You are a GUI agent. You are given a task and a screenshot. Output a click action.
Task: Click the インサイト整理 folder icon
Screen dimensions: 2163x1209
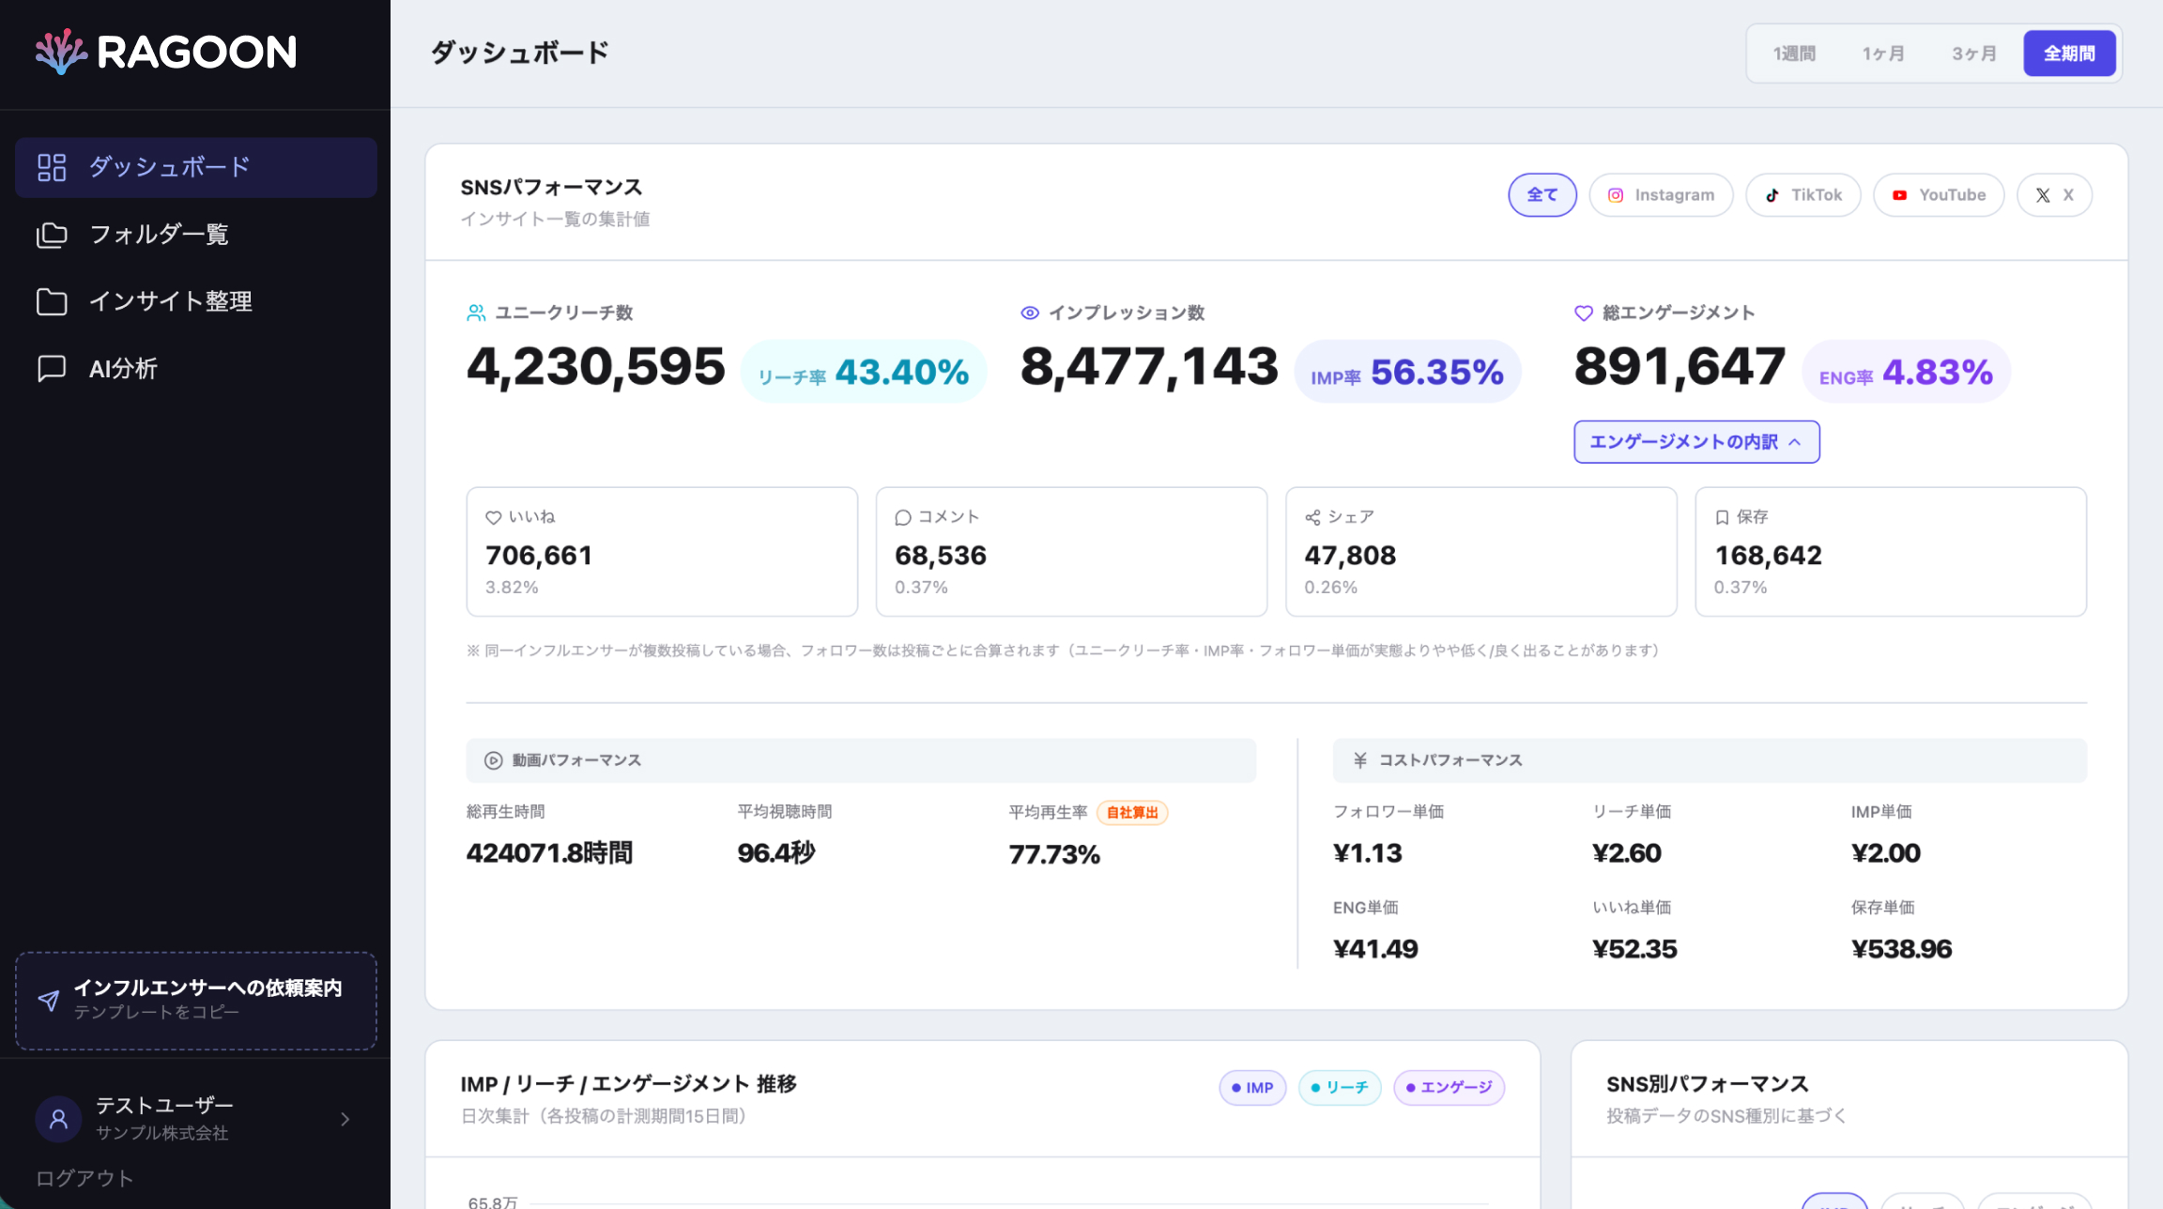coord(52,301)
